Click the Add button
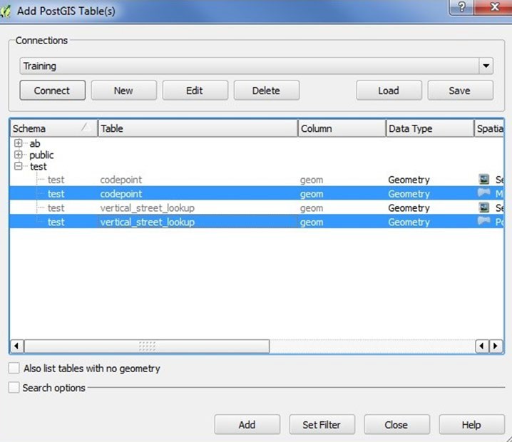This screenshot has width=512, height=442. click(247, 424)
